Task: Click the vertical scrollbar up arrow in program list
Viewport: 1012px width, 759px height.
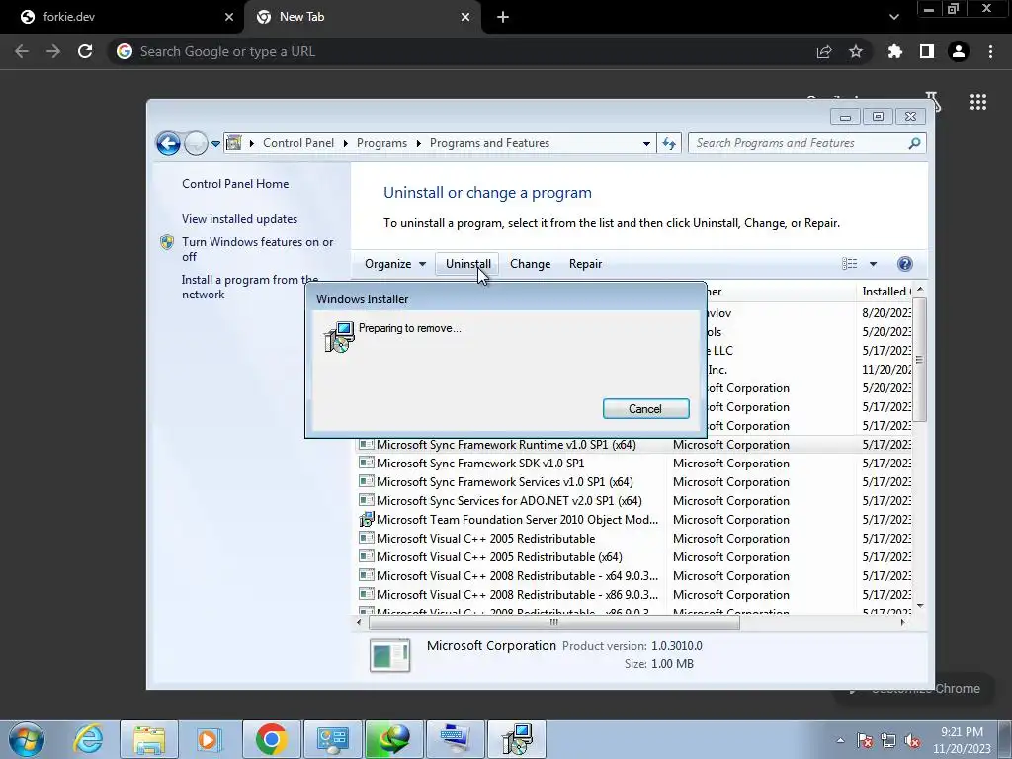Action: pos(920,290)
